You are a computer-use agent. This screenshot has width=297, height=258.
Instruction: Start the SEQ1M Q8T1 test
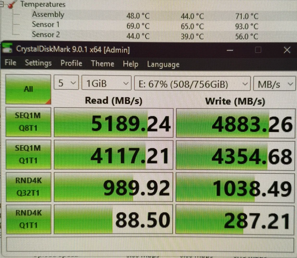pyautogui.click(x=28, y=122)
